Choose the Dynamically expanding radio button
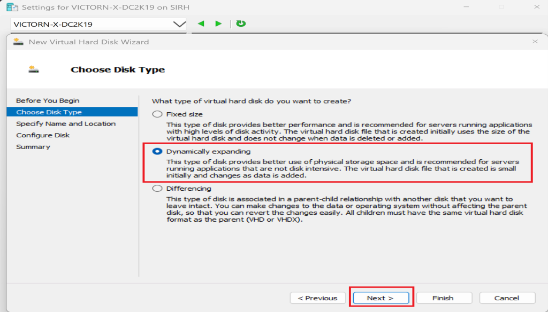 [157, 151]
